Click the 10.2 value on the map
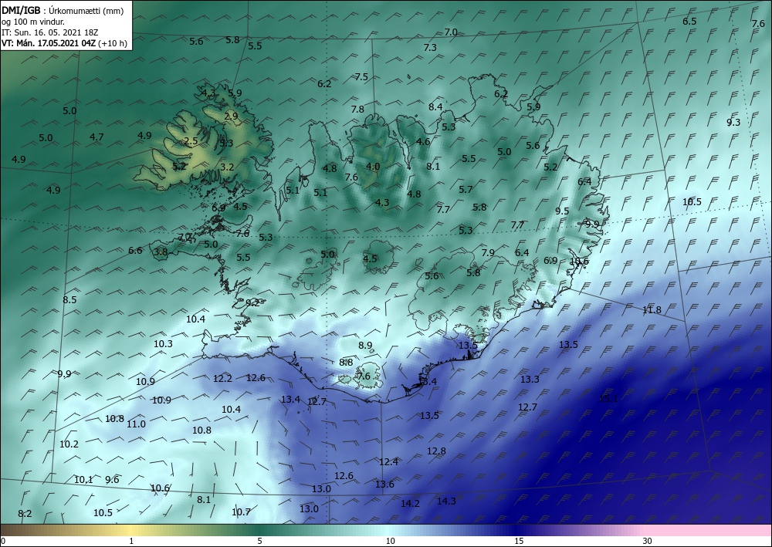The height and width of the screenshot is (547, 772). pos(69,444)
